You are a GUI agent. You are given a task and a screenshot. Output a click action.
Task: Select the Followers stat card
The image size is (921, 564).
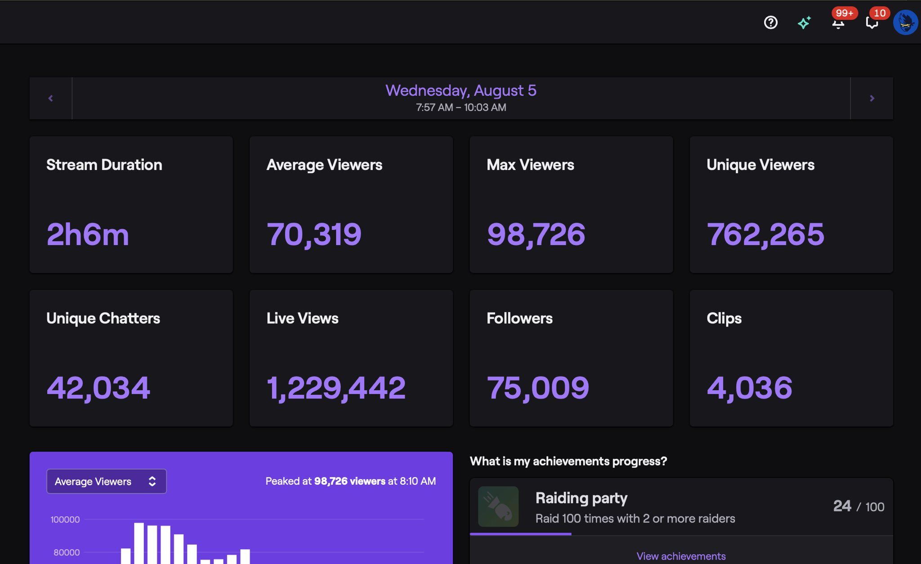571,358
